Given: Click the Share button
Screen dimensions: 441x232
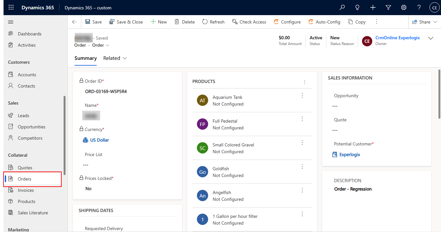Looking at the screenshot, I should 421,22.
